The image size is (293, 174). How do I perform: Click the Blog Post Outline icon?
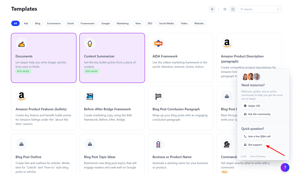(x=21, y=144)
